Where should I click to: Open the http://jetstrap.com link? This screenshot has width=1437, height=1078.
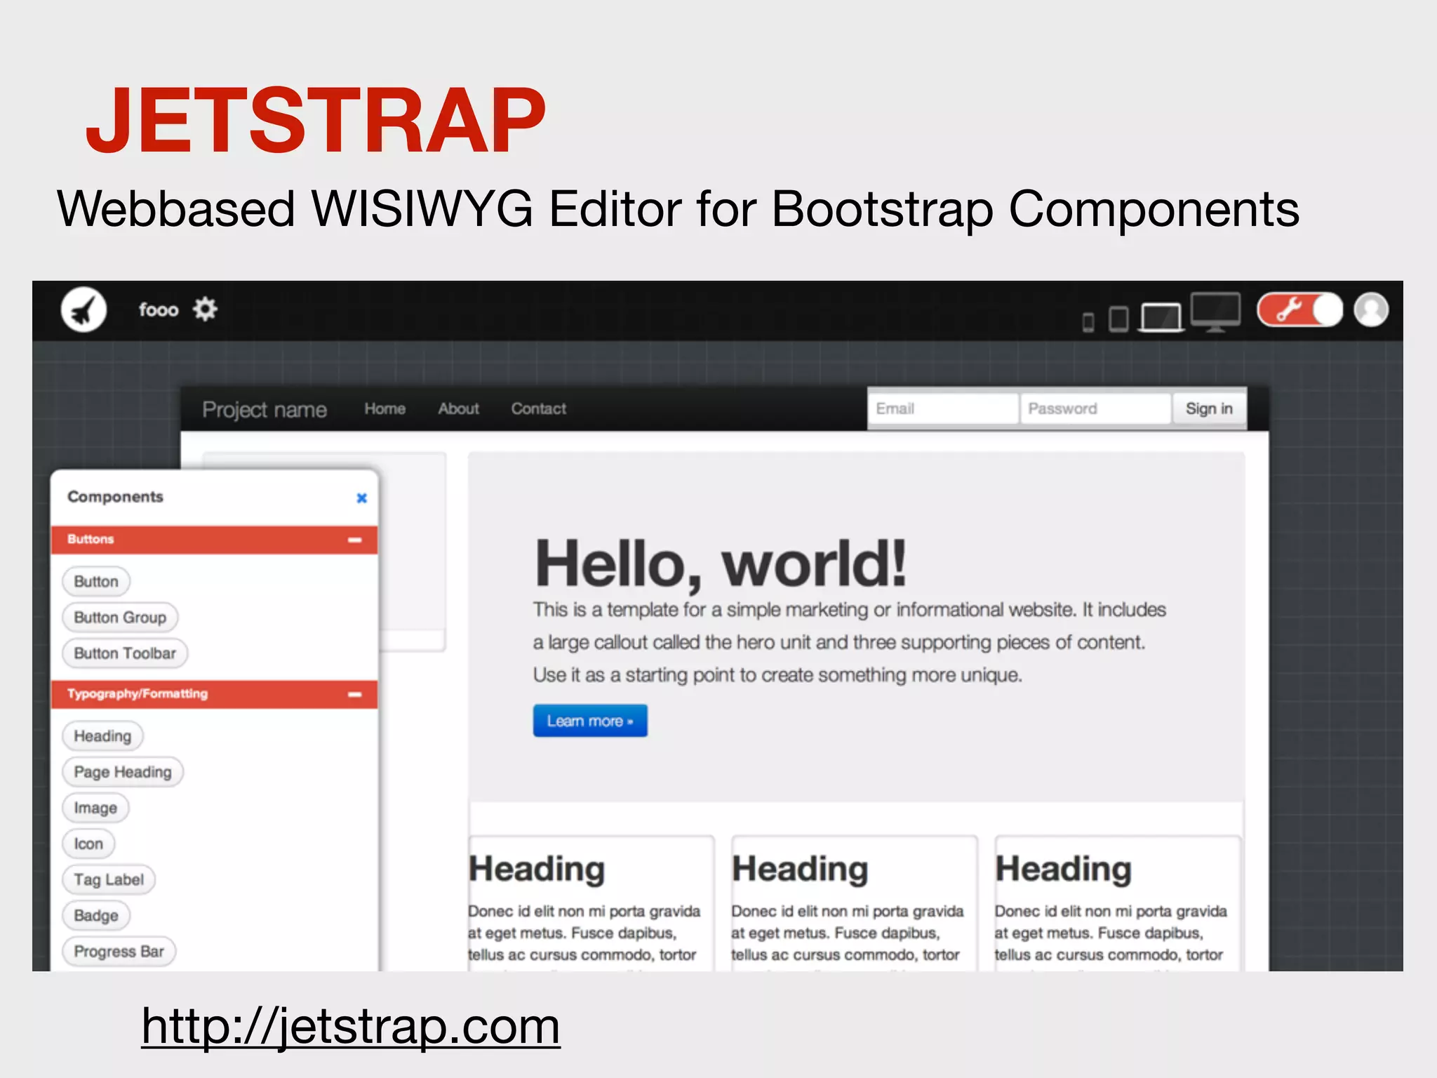tap(351, 1026)
